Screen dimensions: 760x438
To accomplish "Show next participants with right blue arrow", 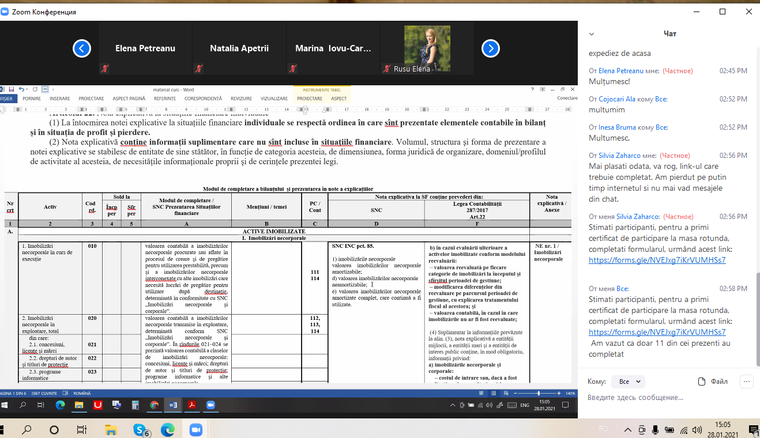I will tap(490, 48).
